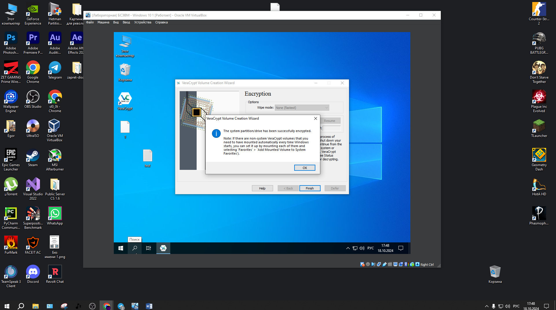This screenshot has height=310, width=556.
Task: Click the Right Ctrl host key indicator
Action: pyautogui.click(x=427, y=264)
